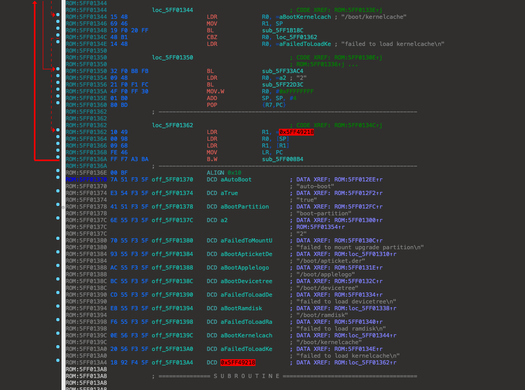
Task: Click the gutter dot beside MOV.W instruction
Action: coord(58,91)
